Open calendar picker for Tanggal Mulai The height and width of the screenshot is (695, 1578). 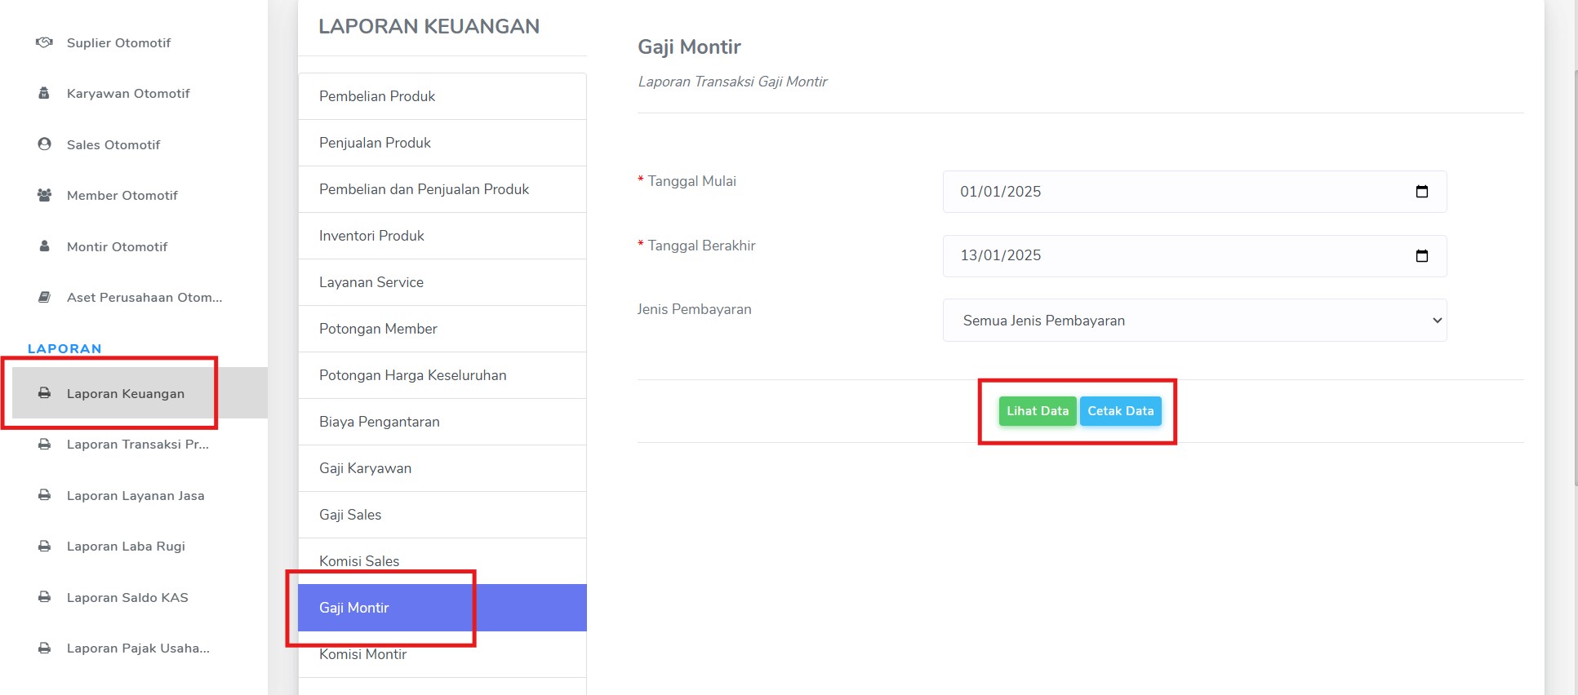point(1421,192)
